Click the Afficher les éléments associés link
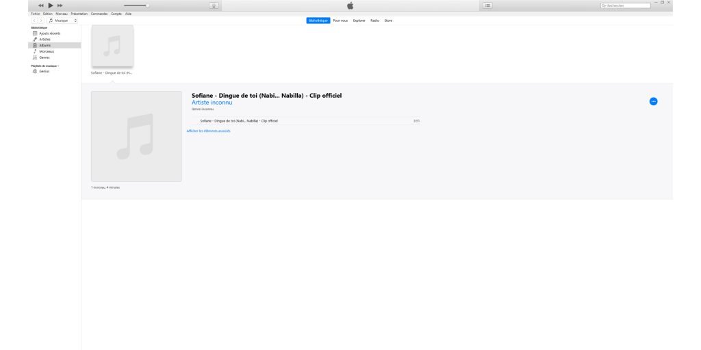This screenshot has height=350, width=701. click(x=208, y=131)
